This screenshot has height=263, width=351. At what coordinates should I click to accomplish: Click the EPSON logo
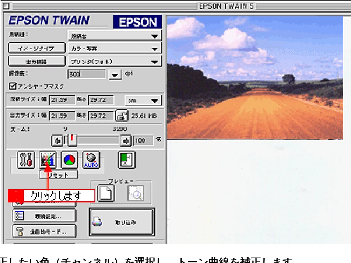[138, 22]
